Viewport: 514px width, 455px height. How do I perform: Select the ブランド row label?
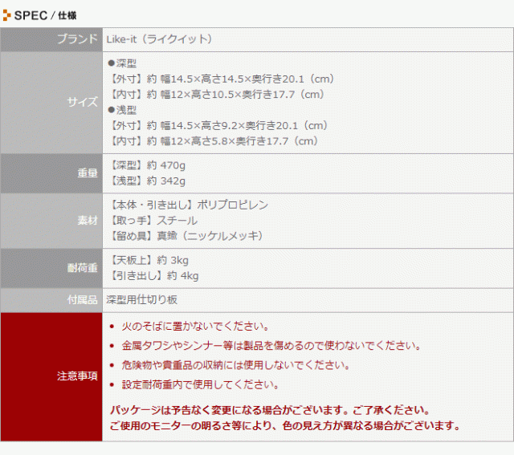point(77,39)
